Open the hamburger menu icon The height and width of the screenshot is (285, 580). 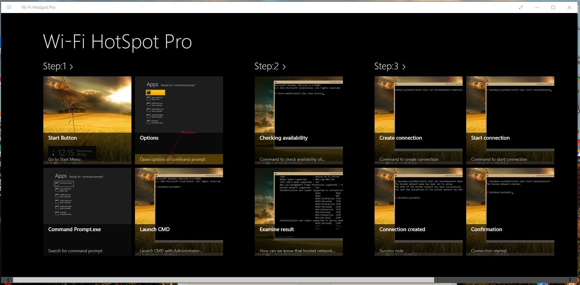pos(9,7)
